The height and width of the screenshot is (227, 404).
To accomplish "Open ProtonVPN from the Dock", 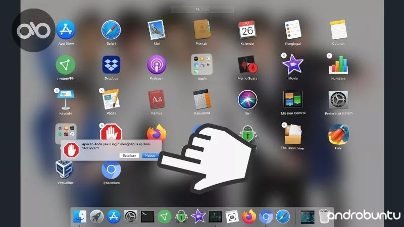I will click(x=165, y=216).
